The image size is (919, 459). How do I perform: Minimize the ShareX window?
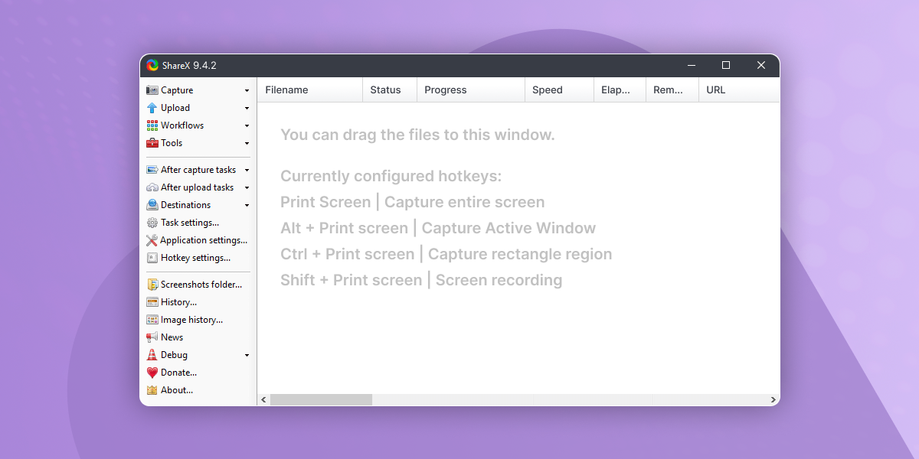[692, 65]
